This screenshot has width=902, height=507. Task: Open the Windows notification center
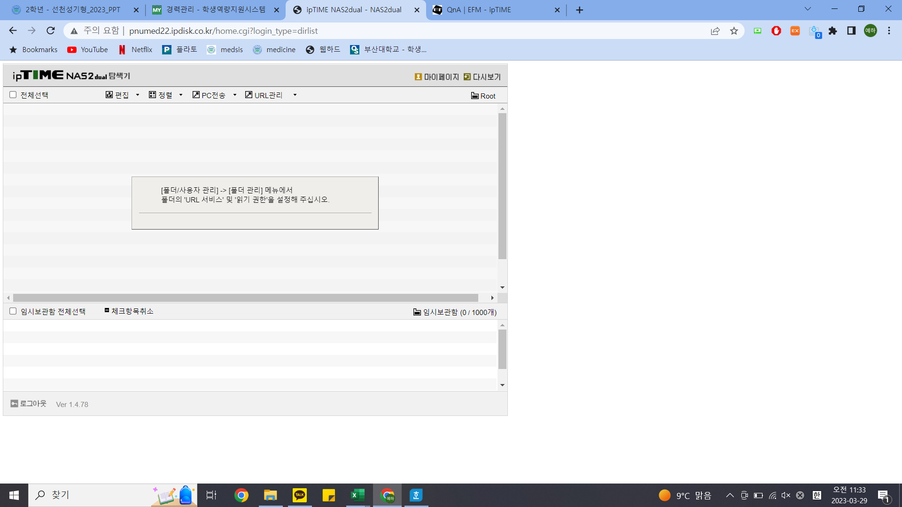(x=883, y=496)
